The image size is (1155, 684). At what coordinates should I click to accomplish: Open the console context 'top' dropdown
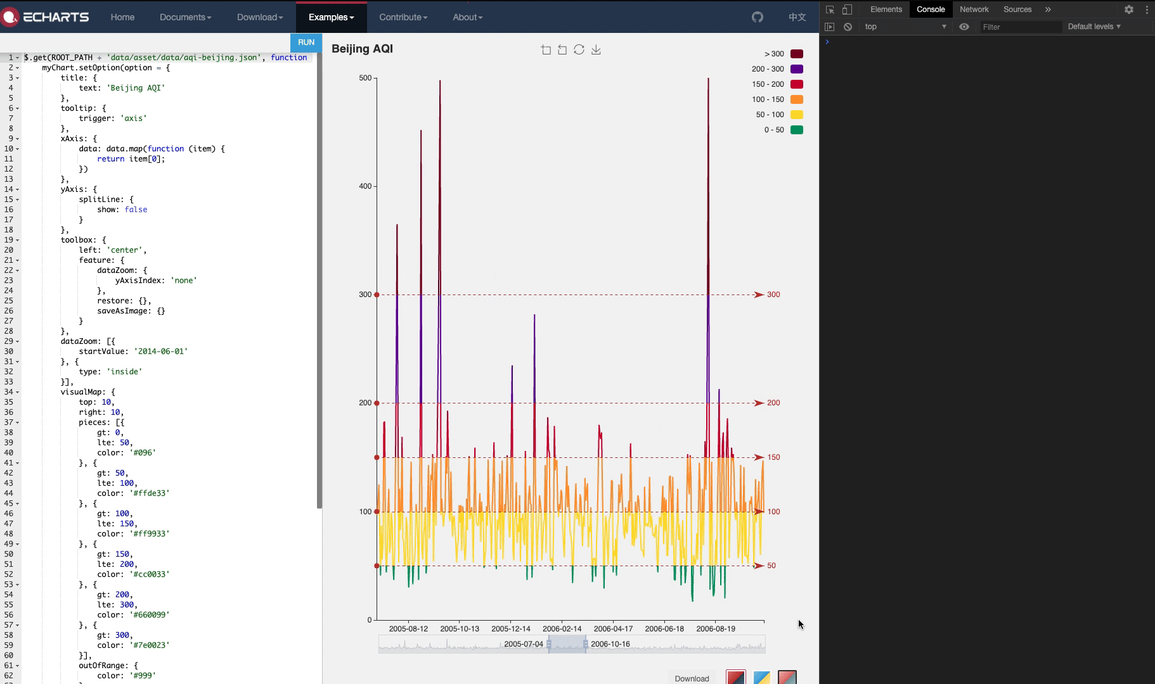point(905,27)
